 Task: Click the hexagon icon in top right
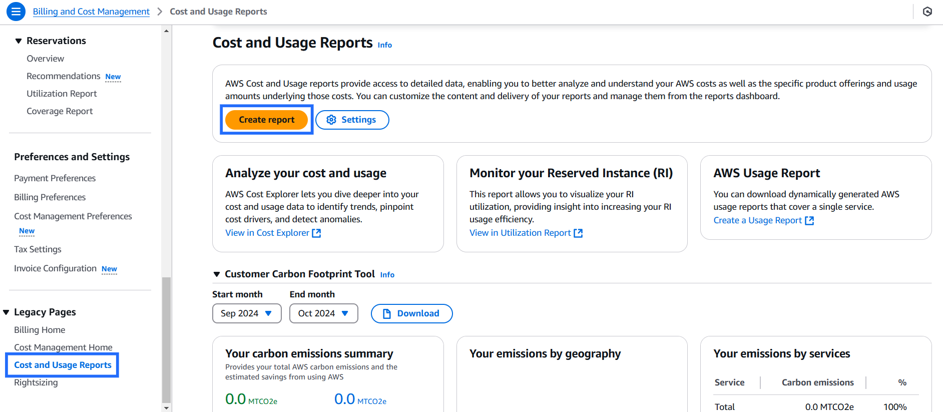click(x=927, y=12)
